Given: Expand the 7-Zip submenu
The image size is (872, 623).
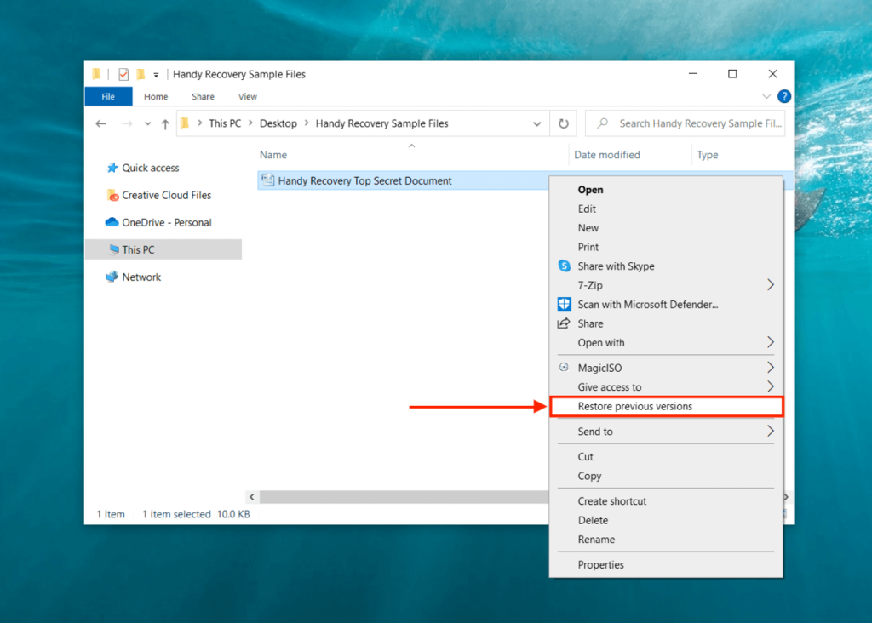Looking at the screenshot, I should (772, 285).
